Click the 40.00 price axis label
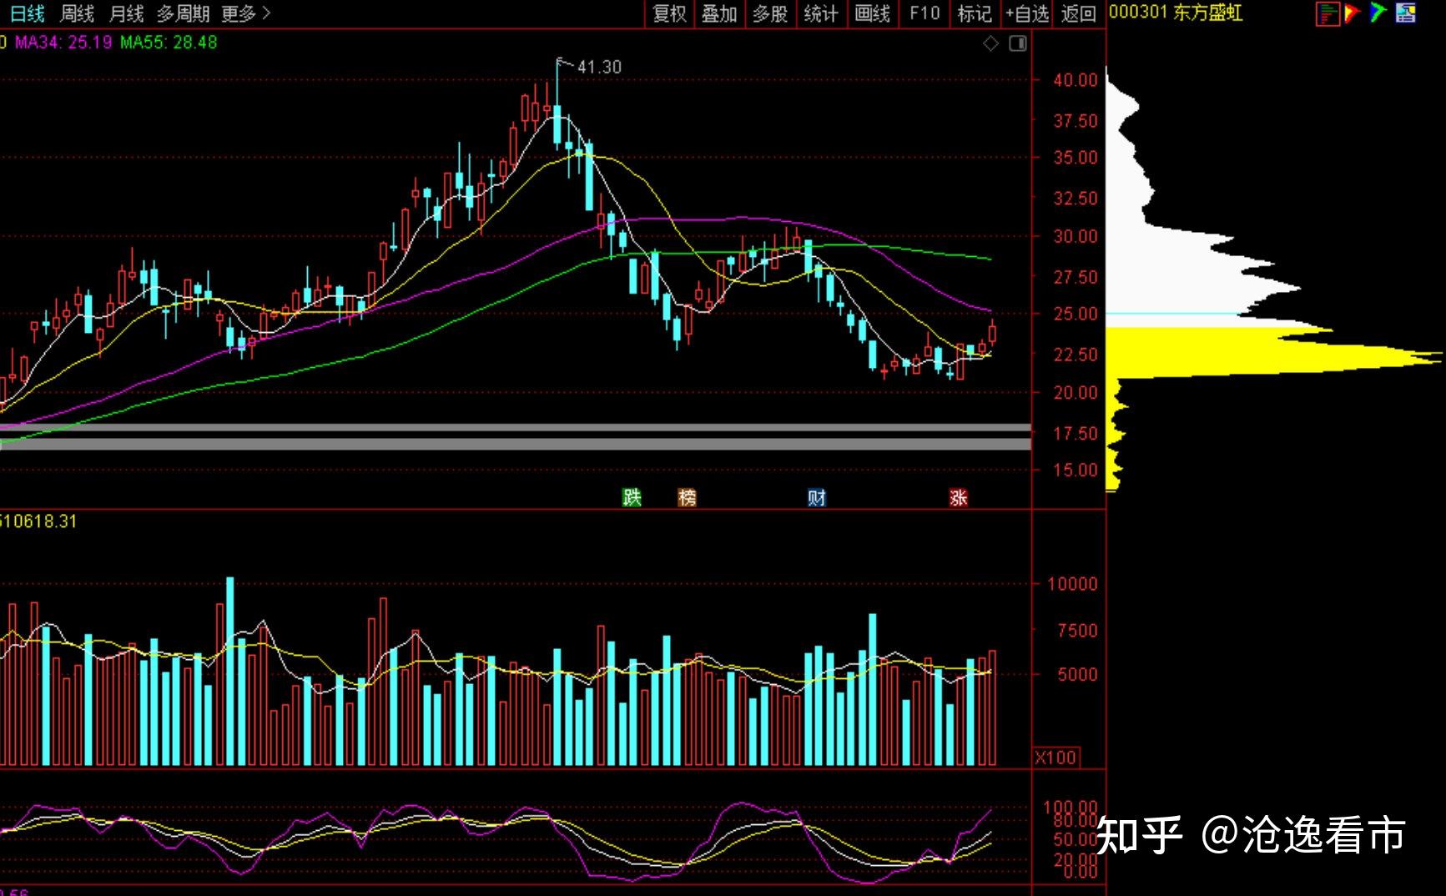 click(1076, 80)
